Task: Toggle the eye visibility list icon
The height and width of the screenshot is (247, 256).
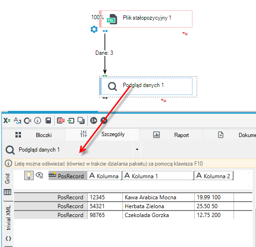Action: (39, 175)
